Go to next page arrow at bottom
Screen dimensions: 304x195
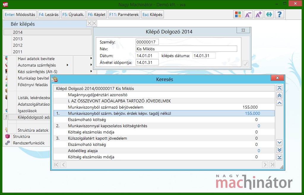[x=265, y=165]
